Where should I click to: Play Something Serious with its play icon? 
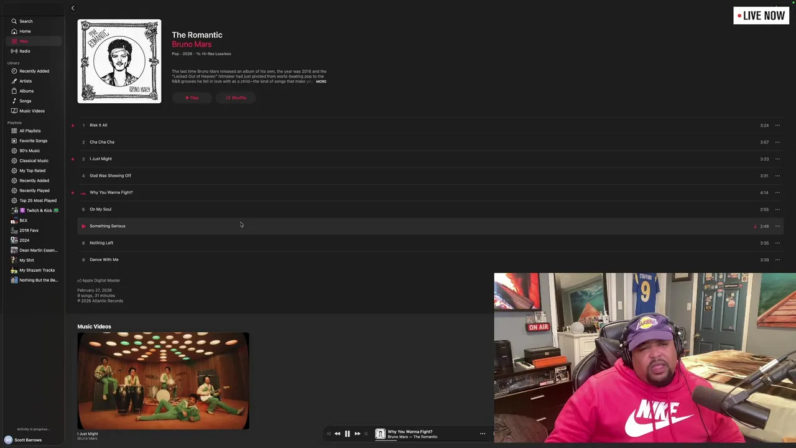[83, 226]
